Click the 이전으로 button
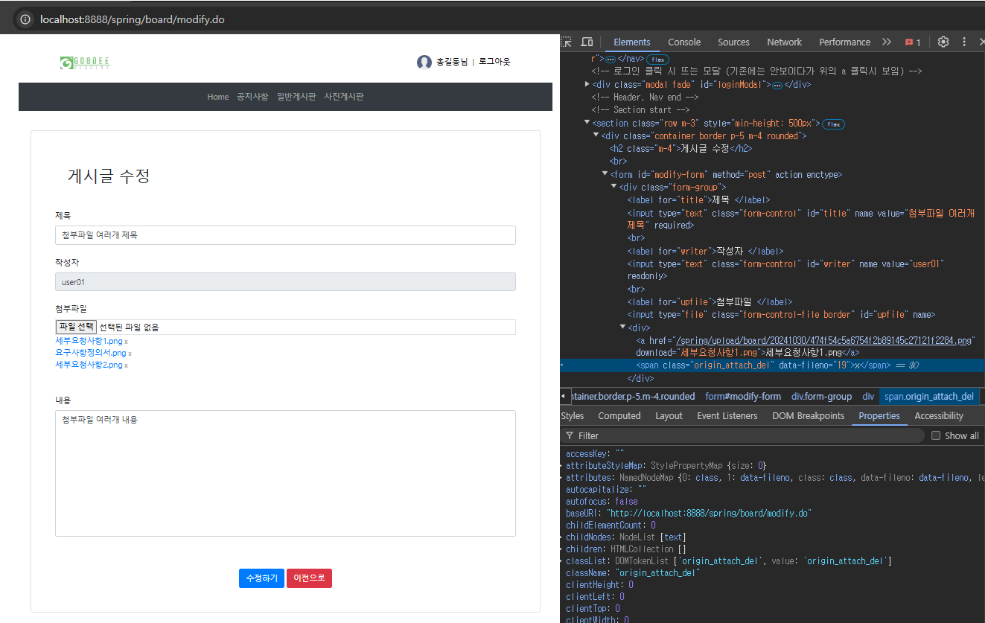985x623 pixels. coord(309,578)
